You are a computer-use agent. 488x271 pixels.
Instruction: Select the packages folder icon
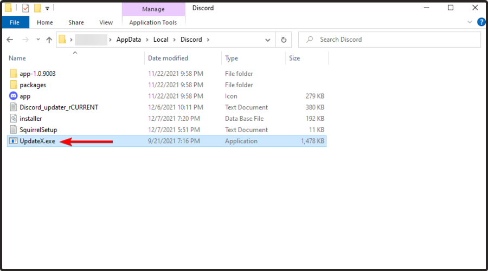(14, 85)
